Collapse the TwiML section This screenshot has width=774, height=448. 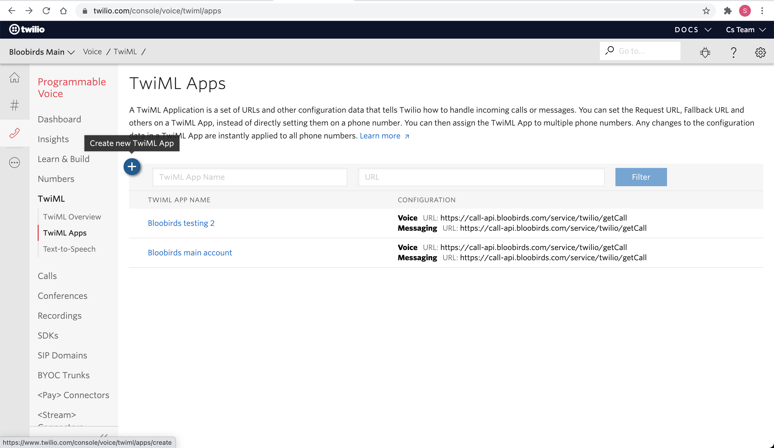[x=51, y=199]
